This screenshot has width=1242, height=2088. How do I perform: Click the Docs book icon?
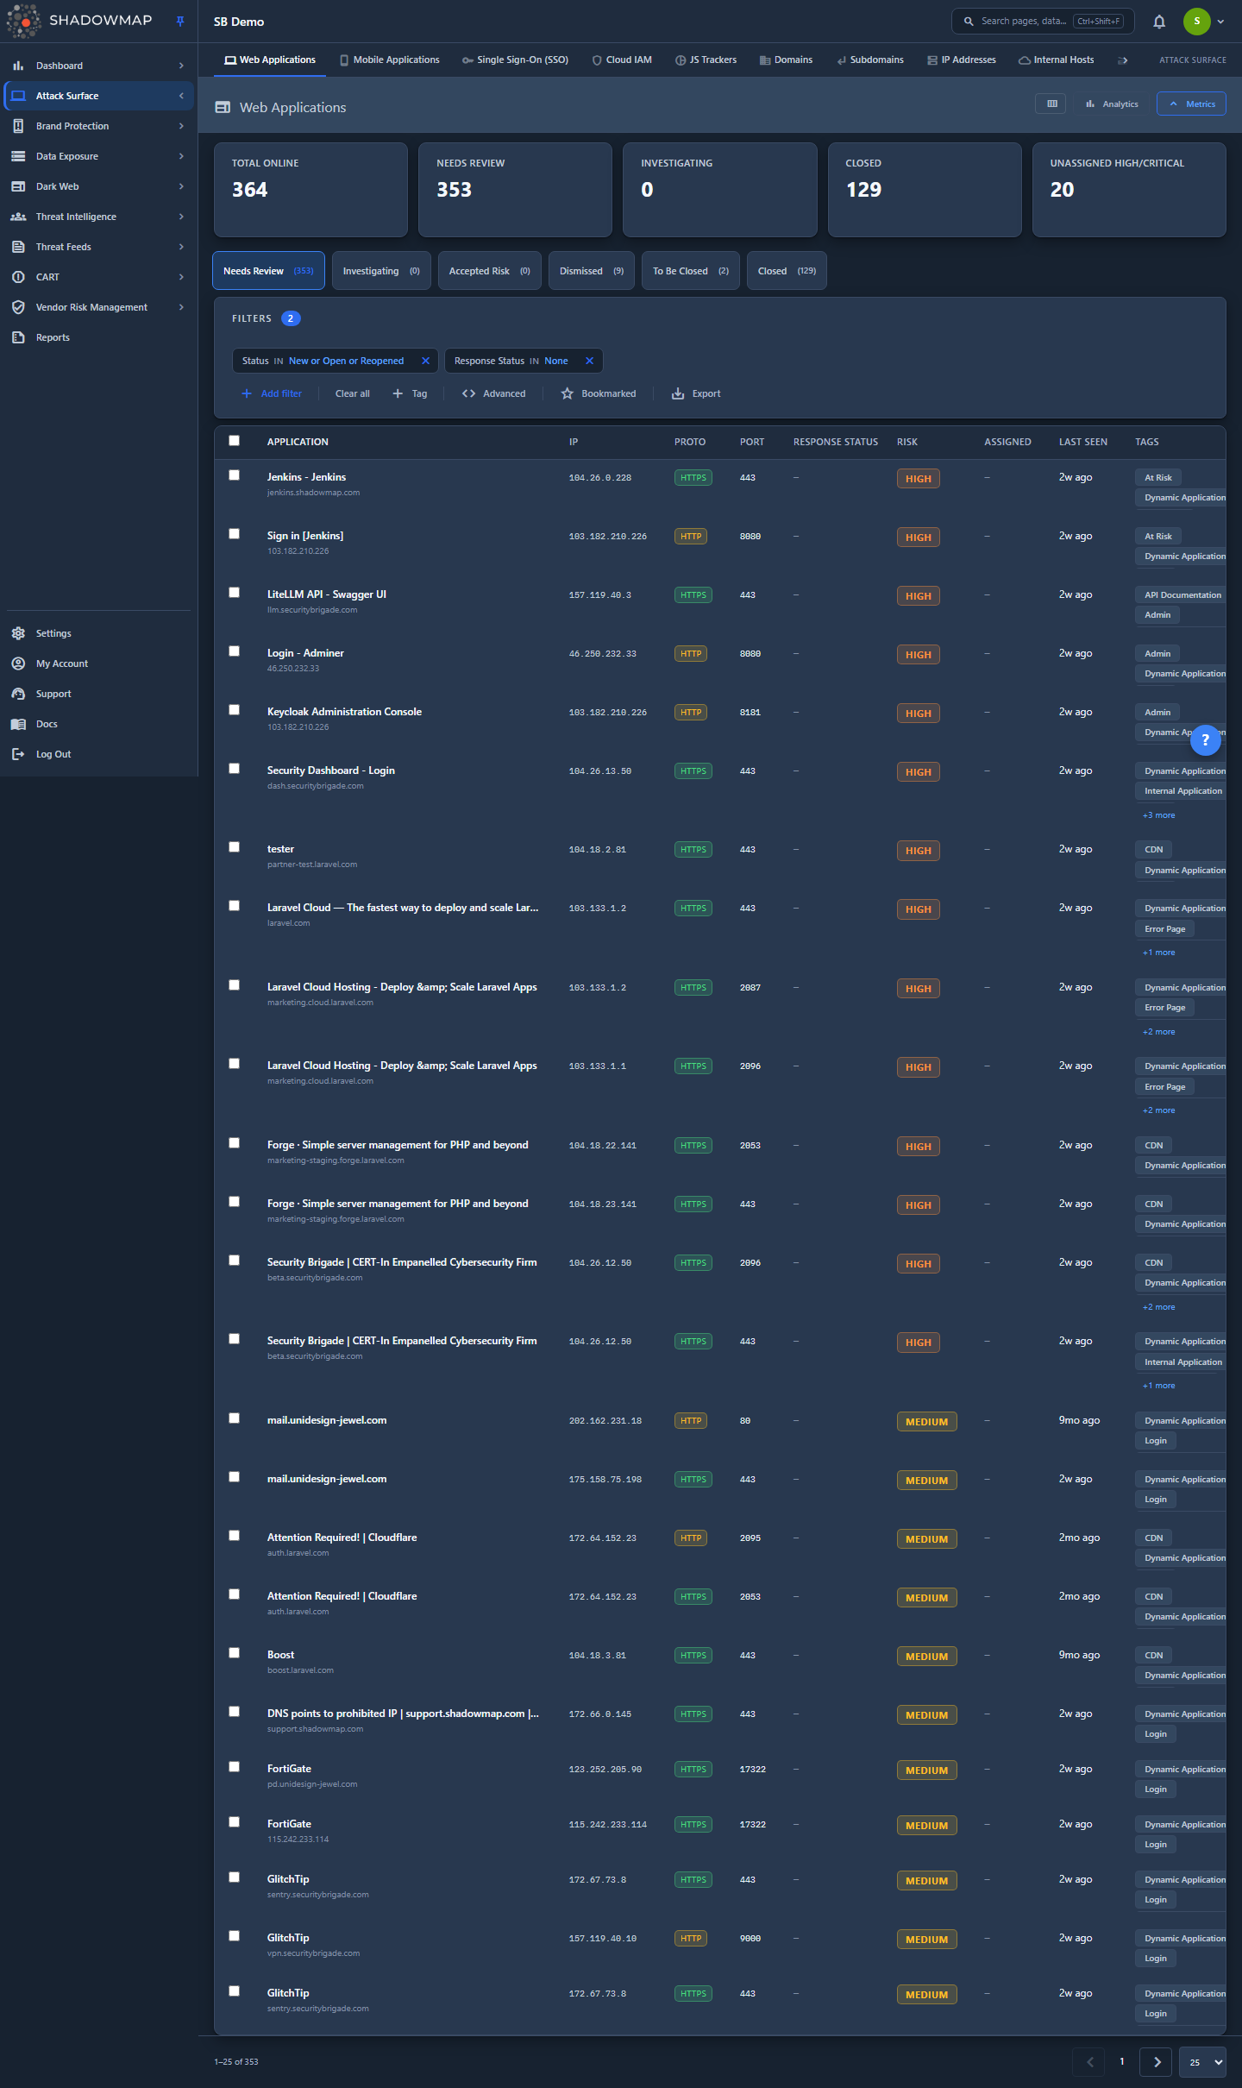pyautogui.click(x=18, y=724)
